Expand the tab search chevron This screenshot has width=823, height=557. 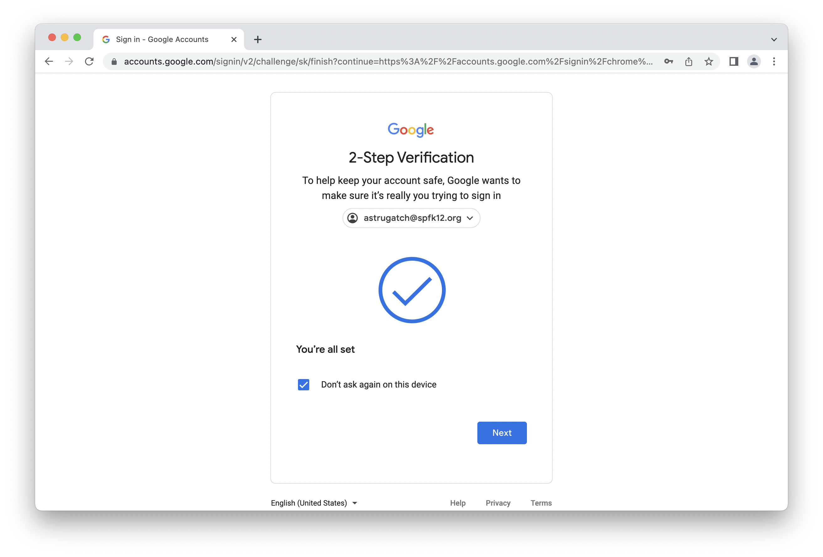(774, 39)
